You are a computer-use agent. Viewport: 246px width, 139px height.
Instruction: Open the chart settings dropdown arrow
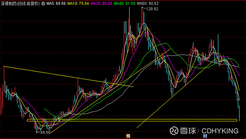point(43,4)
